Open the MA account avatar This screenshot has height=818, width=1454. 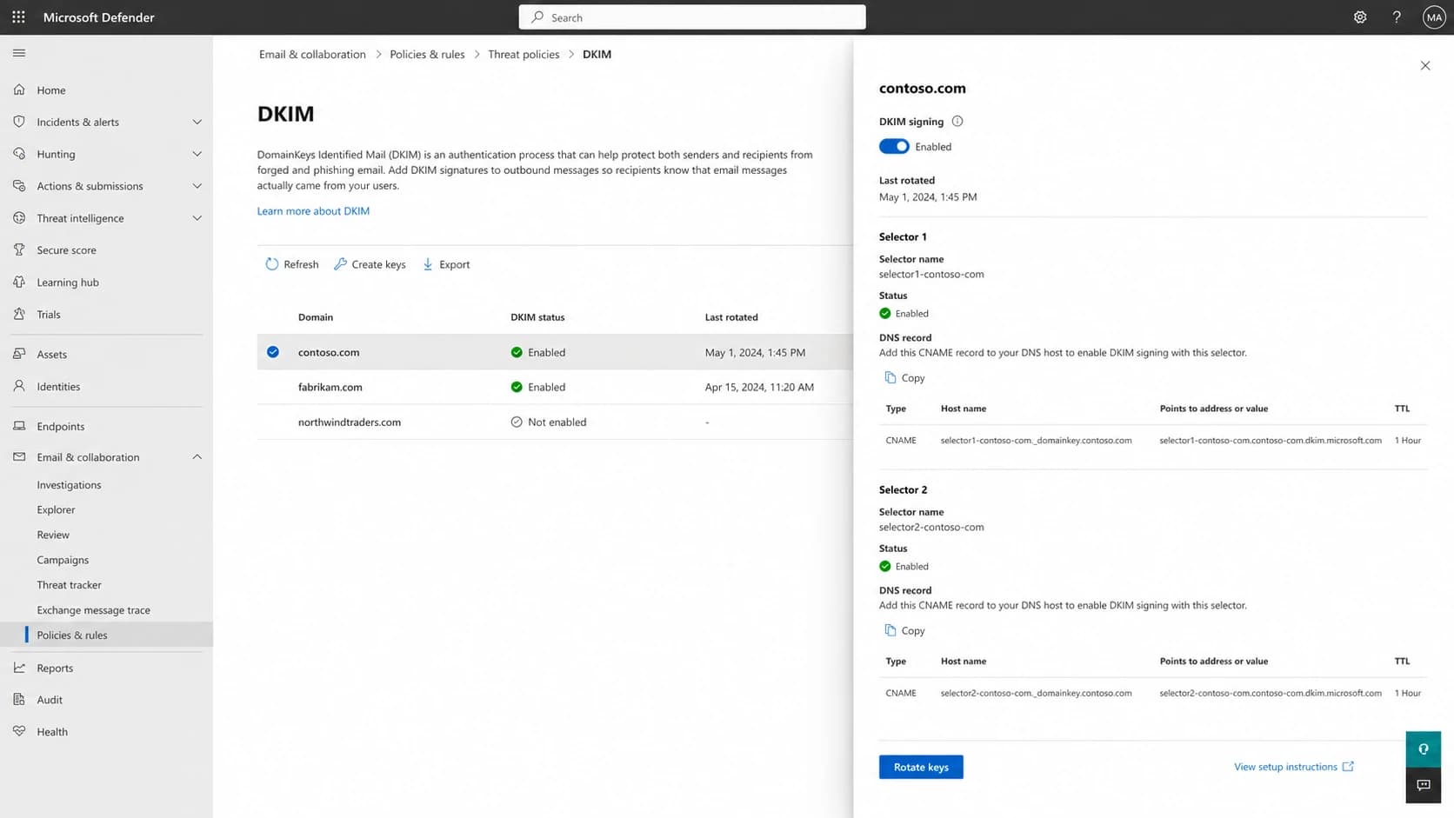coord(1434,17)
